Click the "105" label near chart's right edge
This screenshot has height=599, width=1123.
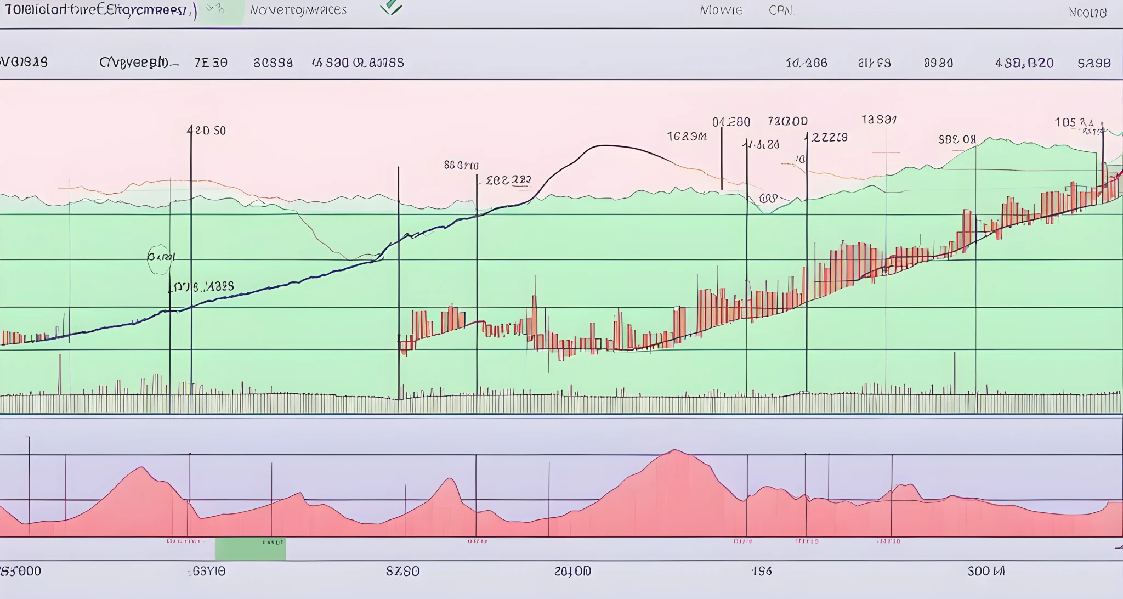[x=1065, y=122]
